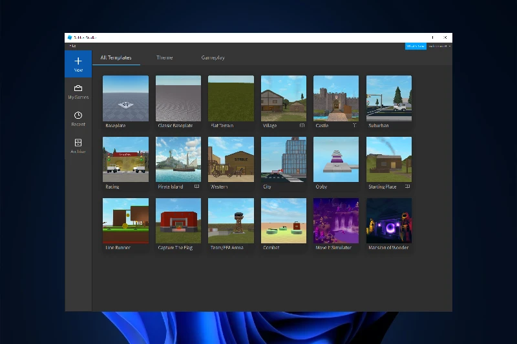
Task: Click the blue What's New button
Action: tap(415, 46)
